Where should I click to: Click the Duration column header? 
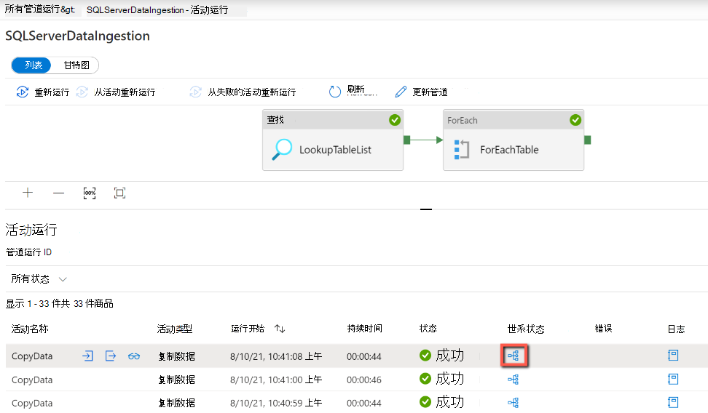[x=364, y=329]
